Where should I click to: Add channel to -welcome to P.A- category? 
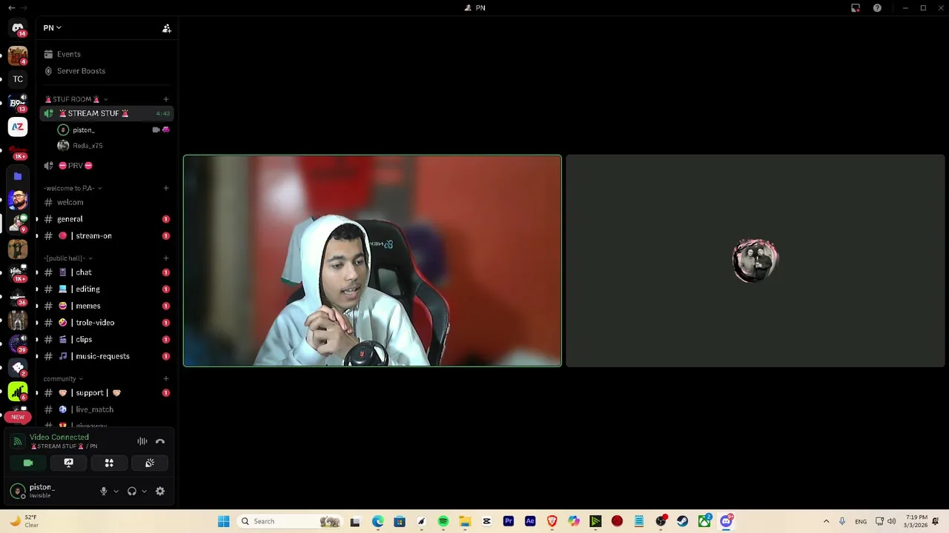coord(166,188)
